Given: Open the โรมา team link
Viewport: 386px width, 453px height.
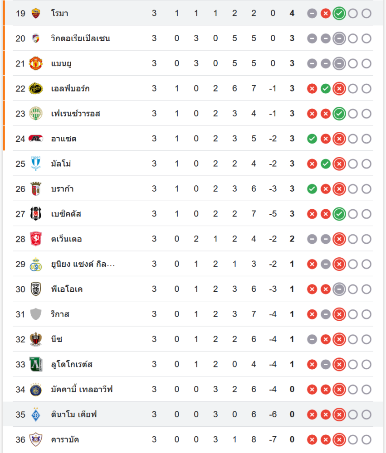Looking at the screenshot, I should point(60,13).
